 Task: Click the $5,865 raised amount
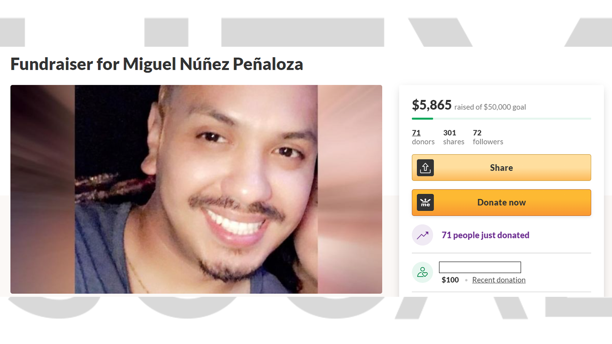[x=432, y=105]
